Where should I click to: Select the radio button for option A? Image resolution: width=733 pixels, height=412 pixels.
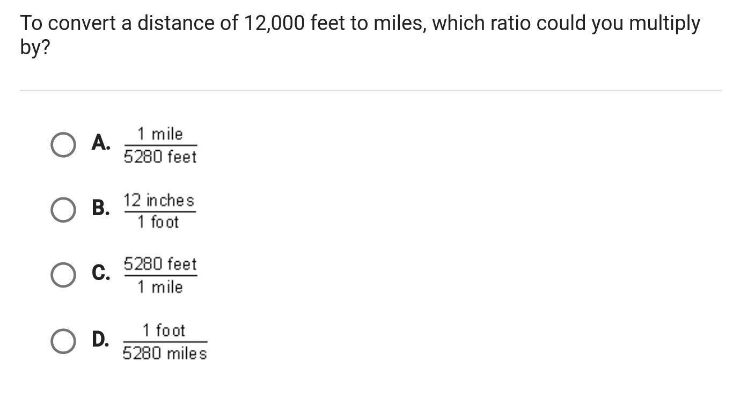(63, 145)
